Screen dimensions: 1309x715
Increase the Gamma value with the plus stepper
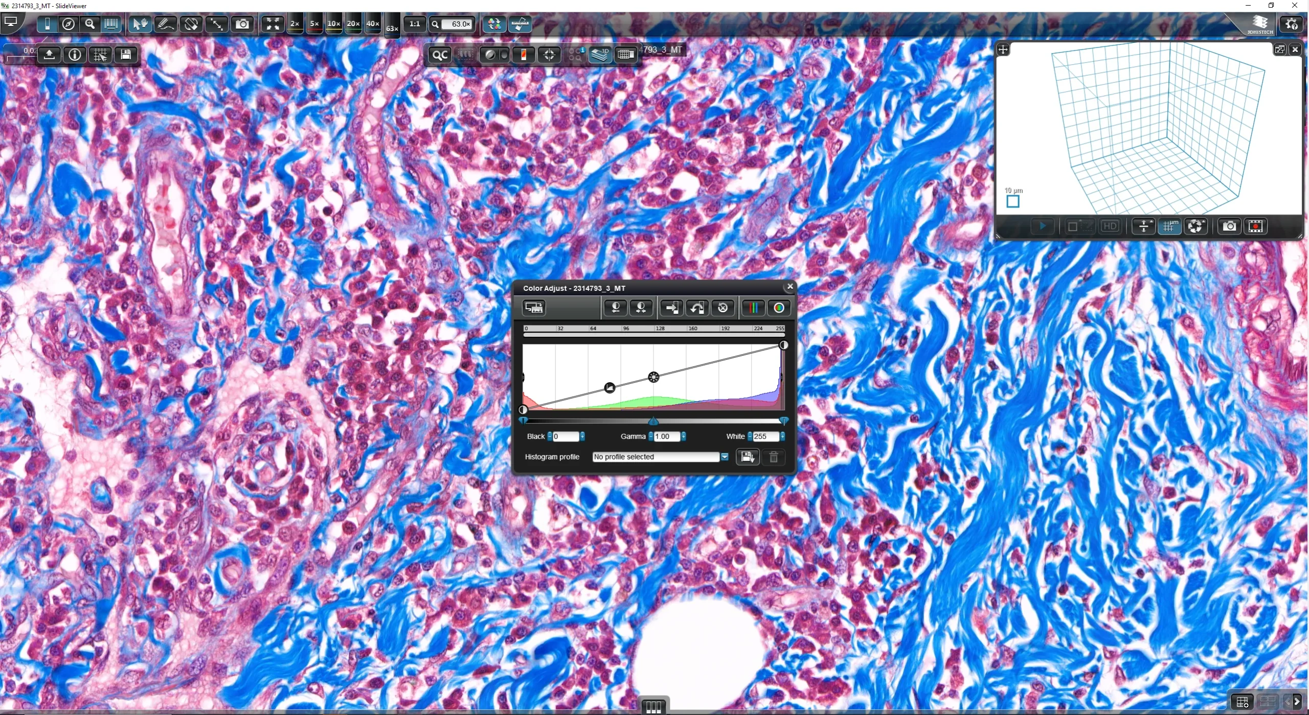[684, 436]
